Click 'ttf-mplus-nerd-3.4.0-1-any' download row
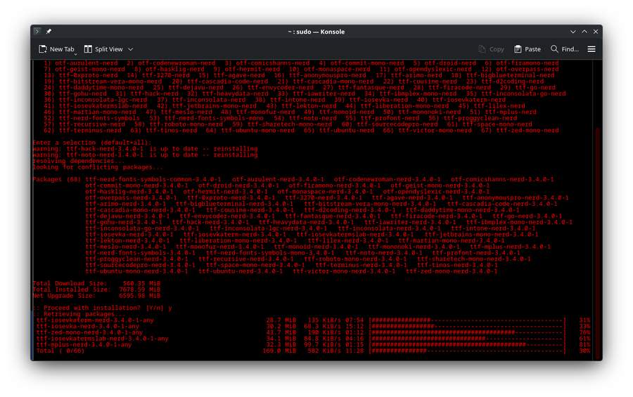This screenshot has height=397, width=633. [x=313, y=345]
